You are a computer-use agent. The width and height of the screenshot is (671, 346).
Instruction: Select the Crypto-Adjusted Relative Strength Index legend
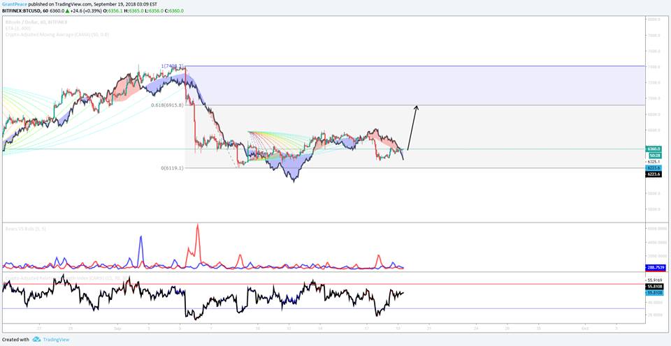pyautogui.click(x=68, y=278)
